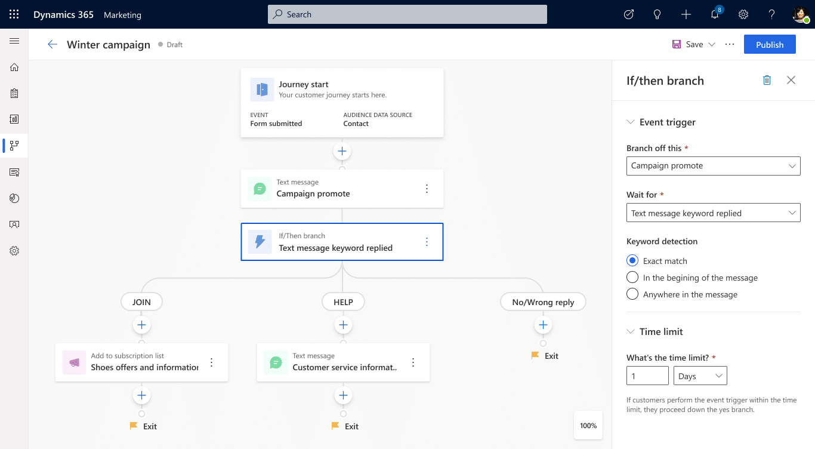Viewport: 815px width, 449px height.
Task: Click the notifications bell icon
Action: click(715, 15)
